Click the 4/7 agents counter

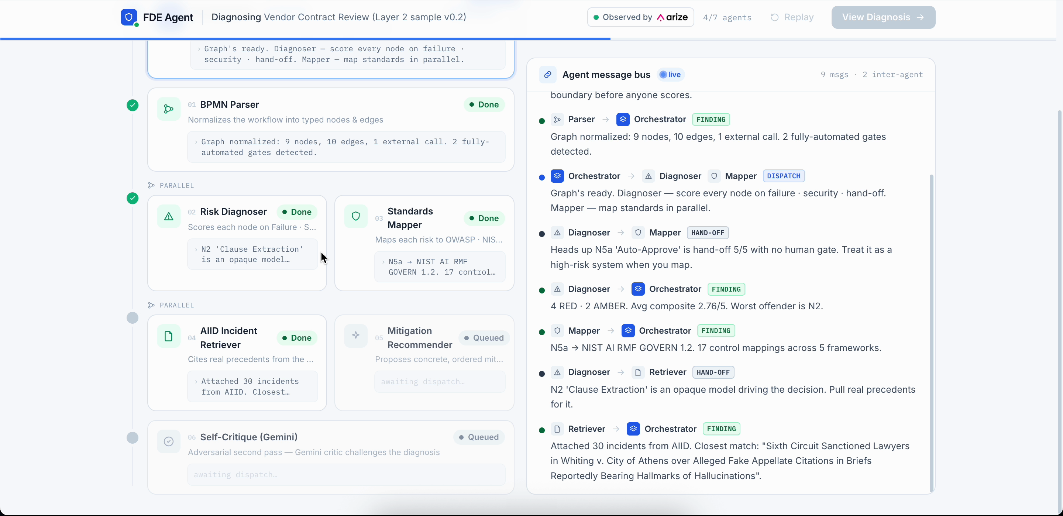point(727,17)
